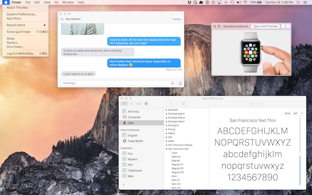Expand the San Francisco Display family
Viewport: 312px width, 195px height.
pyautogui.click(x=167, y=145)
